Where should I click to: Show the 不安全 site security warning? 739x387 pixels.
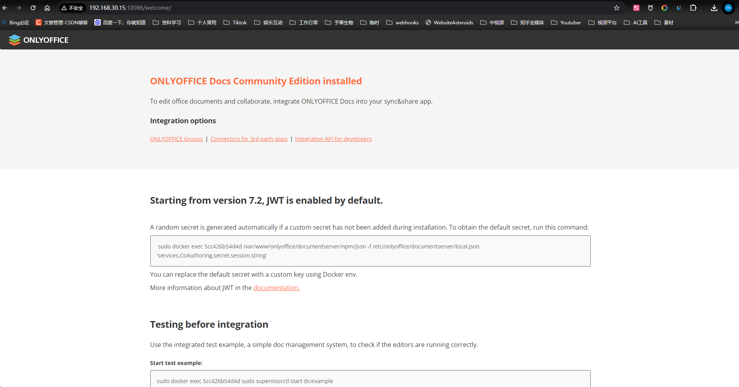(72, 8)
